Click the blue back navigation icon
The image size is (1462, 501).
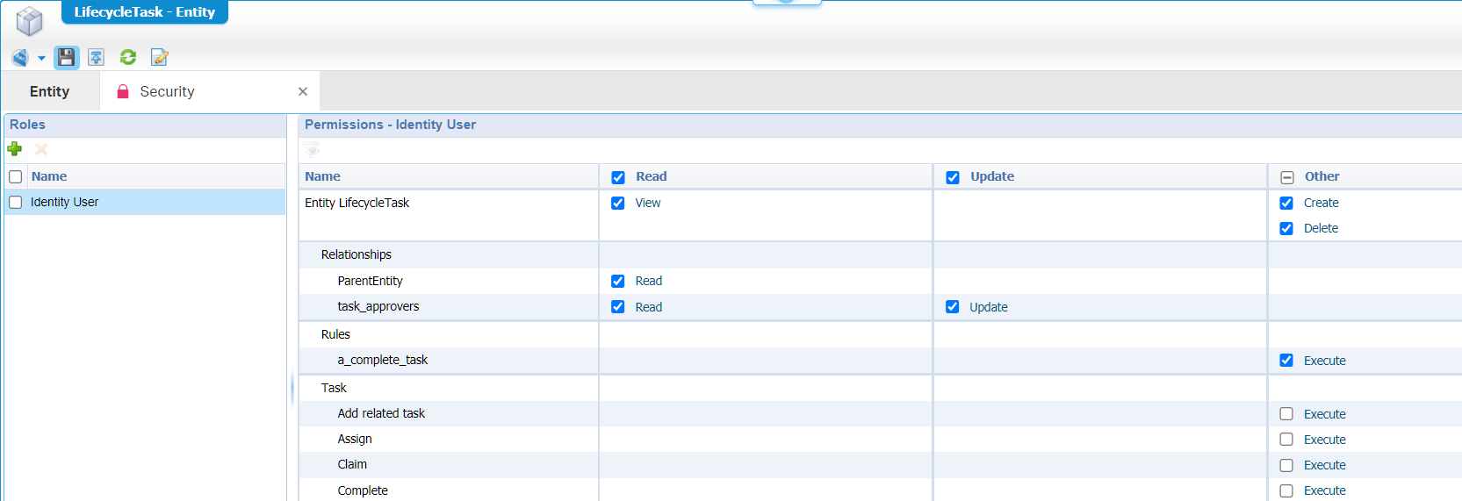coord(19,58)
